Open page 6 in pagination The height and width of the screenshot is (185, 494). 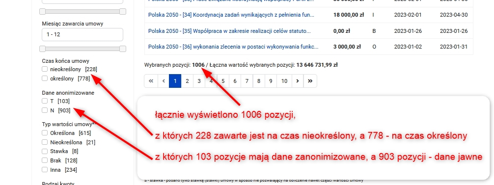235,81
